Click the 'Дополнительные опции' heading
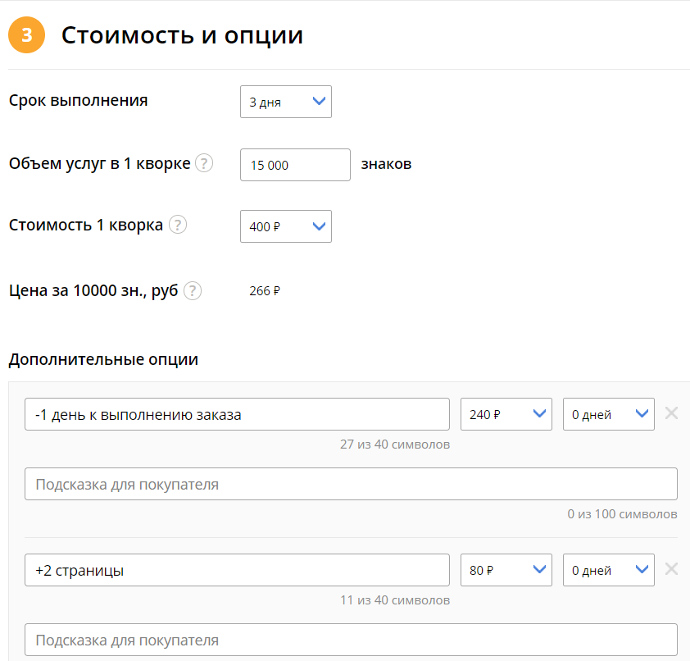The height and width of the screenshot is (661, 690). pos(103,359)
